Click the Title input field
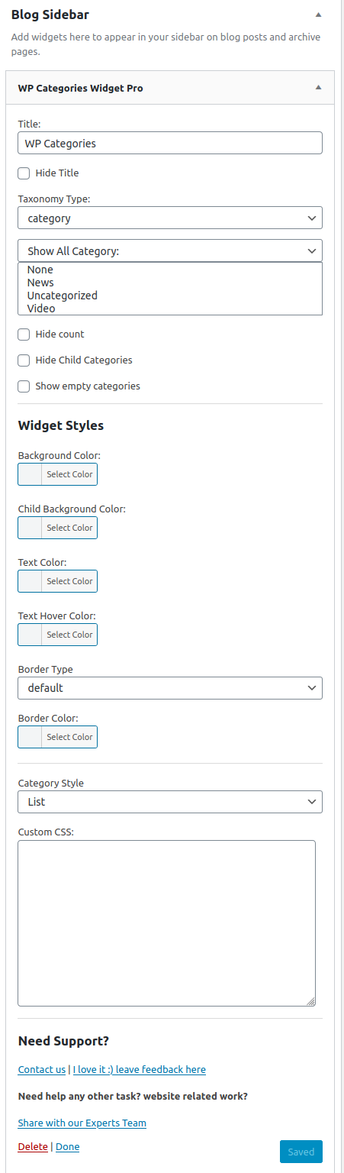344x1173 pixels. pos(170,143)
